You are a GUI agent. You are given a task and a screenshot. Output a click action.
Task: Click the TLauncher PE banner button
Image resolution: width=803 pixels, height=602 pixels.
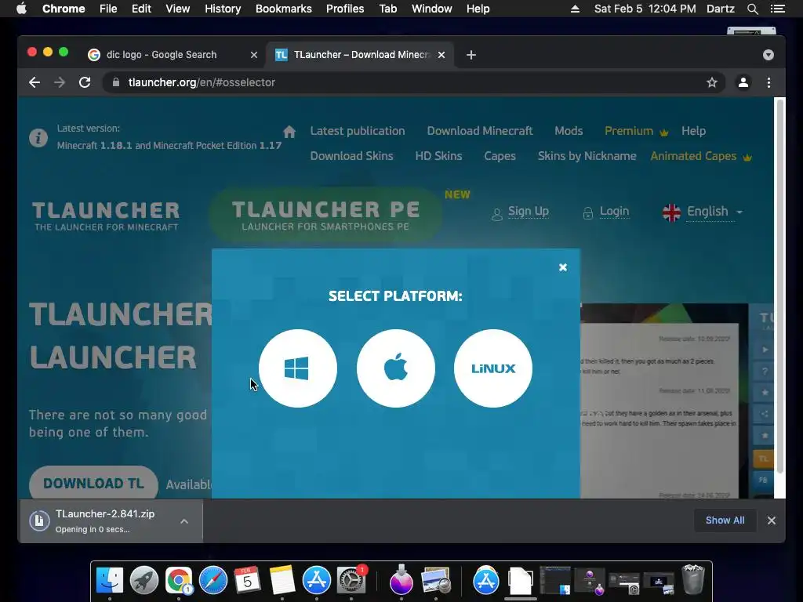(325, 215)
